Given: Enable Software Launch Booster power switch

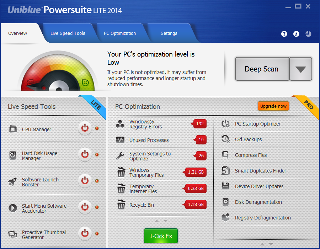Looking at the screenshot, I should point(85,181).
